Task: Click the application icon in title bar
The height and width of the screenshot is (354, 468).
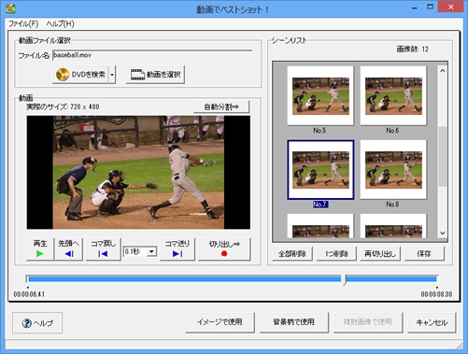Action: pos(10,8)
